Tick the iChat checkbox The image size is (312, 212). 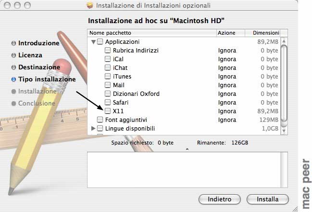(108, 67)
